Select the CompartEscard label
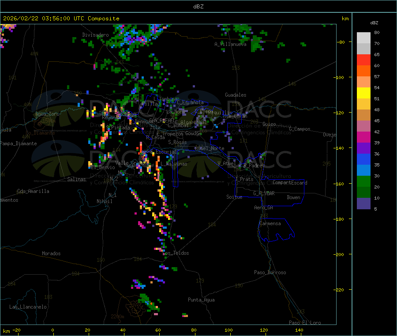 pyautogui.click(x=290, y=182)
